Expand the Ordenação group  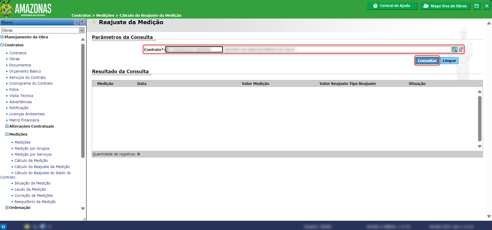(7, 208)
